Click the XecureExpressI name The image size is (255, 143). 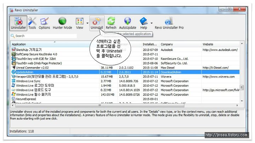coord(26,99)
